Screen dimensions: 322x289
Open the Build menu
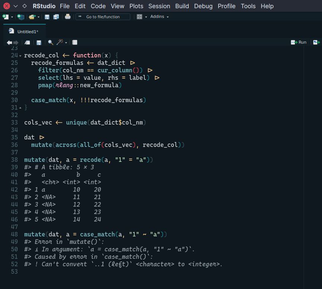point(182,6)
